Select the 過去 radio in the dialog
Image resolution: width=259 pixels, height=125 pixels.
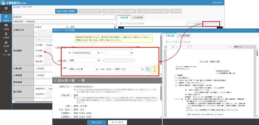[69, 47]
